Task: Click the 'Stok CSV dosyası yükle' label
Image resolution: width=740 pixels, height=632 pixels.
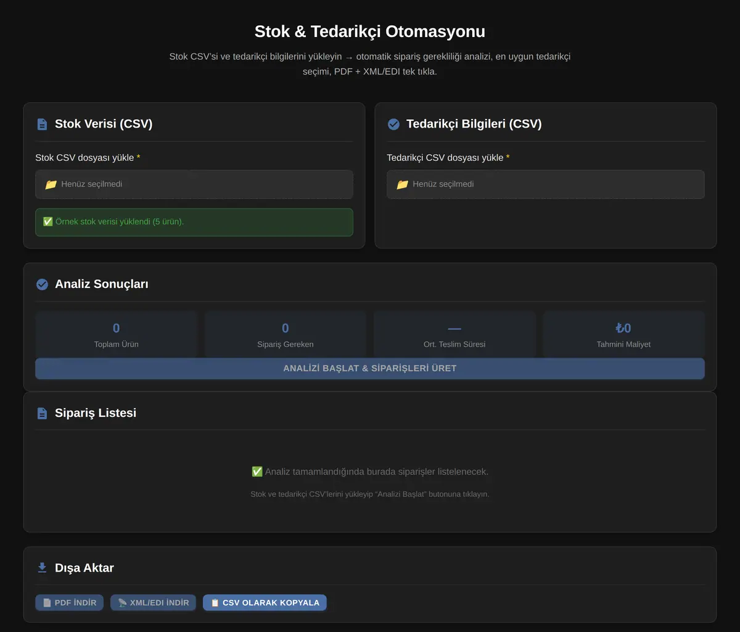Action: point(88,158)
